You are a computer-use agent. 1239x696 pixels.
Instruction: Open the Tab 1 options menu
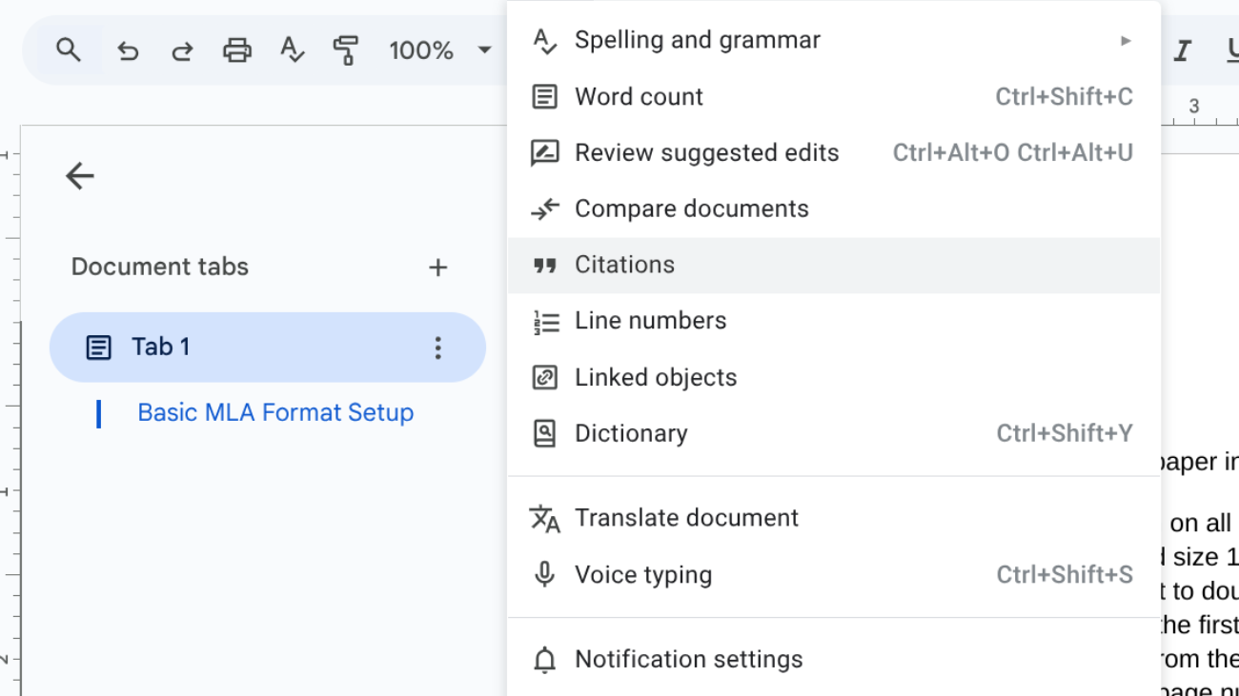point(437,348)
